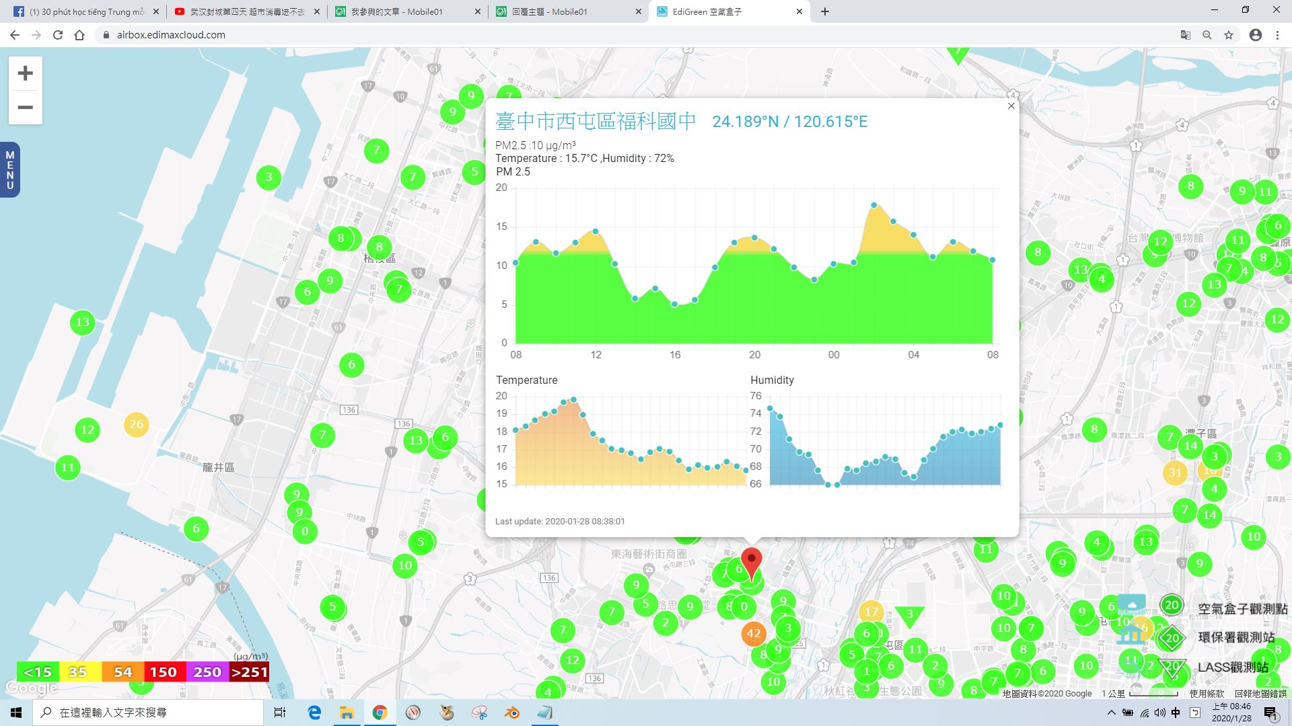This screenshot has width=1292, height=726.
Task: Click coordinates 24.189°N / 120.615°E
Action: coord(790,122)
